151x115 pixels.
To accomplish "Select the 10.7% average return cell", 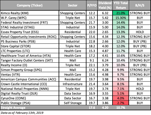I will (x=121, y=108).
